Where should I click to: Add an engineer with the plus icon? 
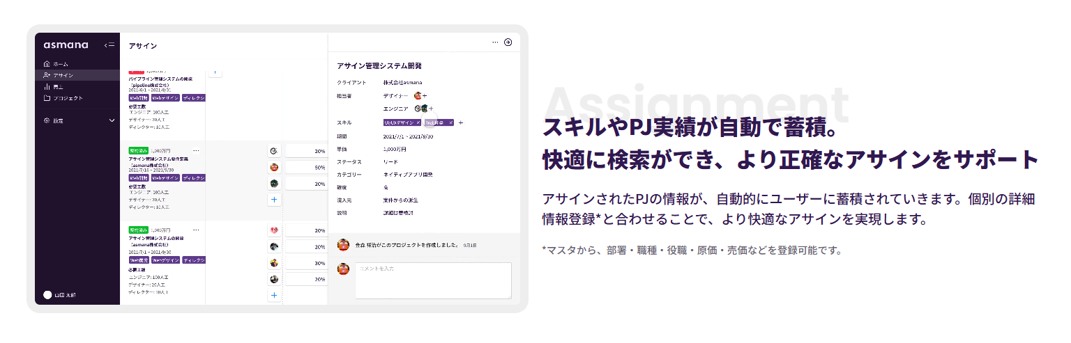click(431, 109)
